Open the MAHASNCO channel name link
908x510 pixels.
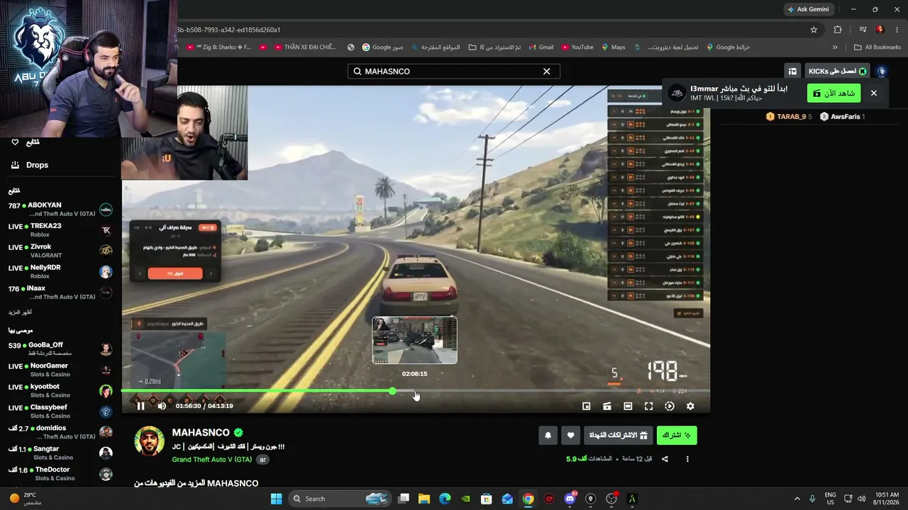(x=201, y=432)
